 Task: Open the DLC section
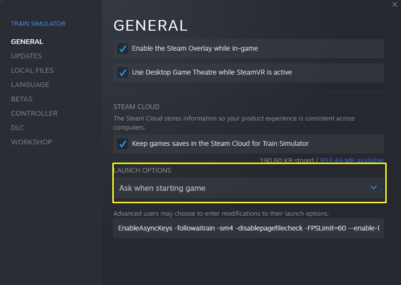point(18,128)
